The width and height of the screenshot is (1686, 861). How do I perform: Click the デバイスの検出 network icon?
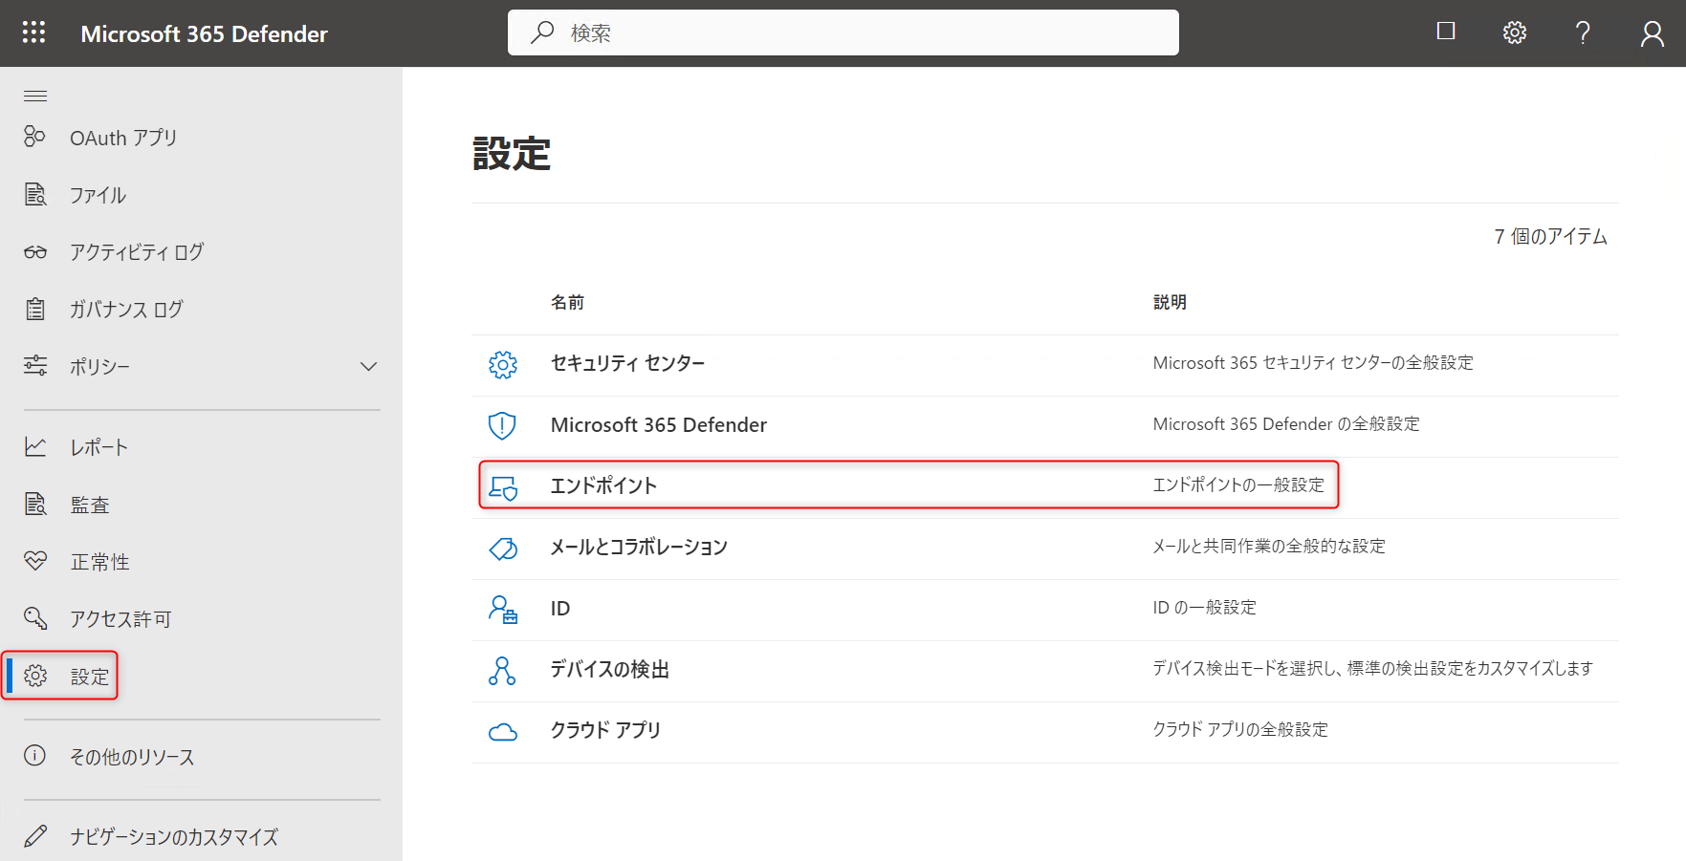coord(502,670)
